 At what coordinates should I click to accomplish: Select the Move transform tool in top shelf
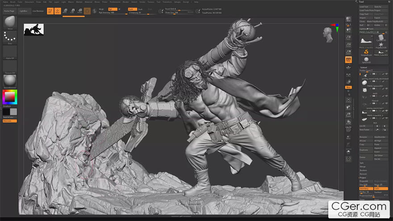click(65, 11)
